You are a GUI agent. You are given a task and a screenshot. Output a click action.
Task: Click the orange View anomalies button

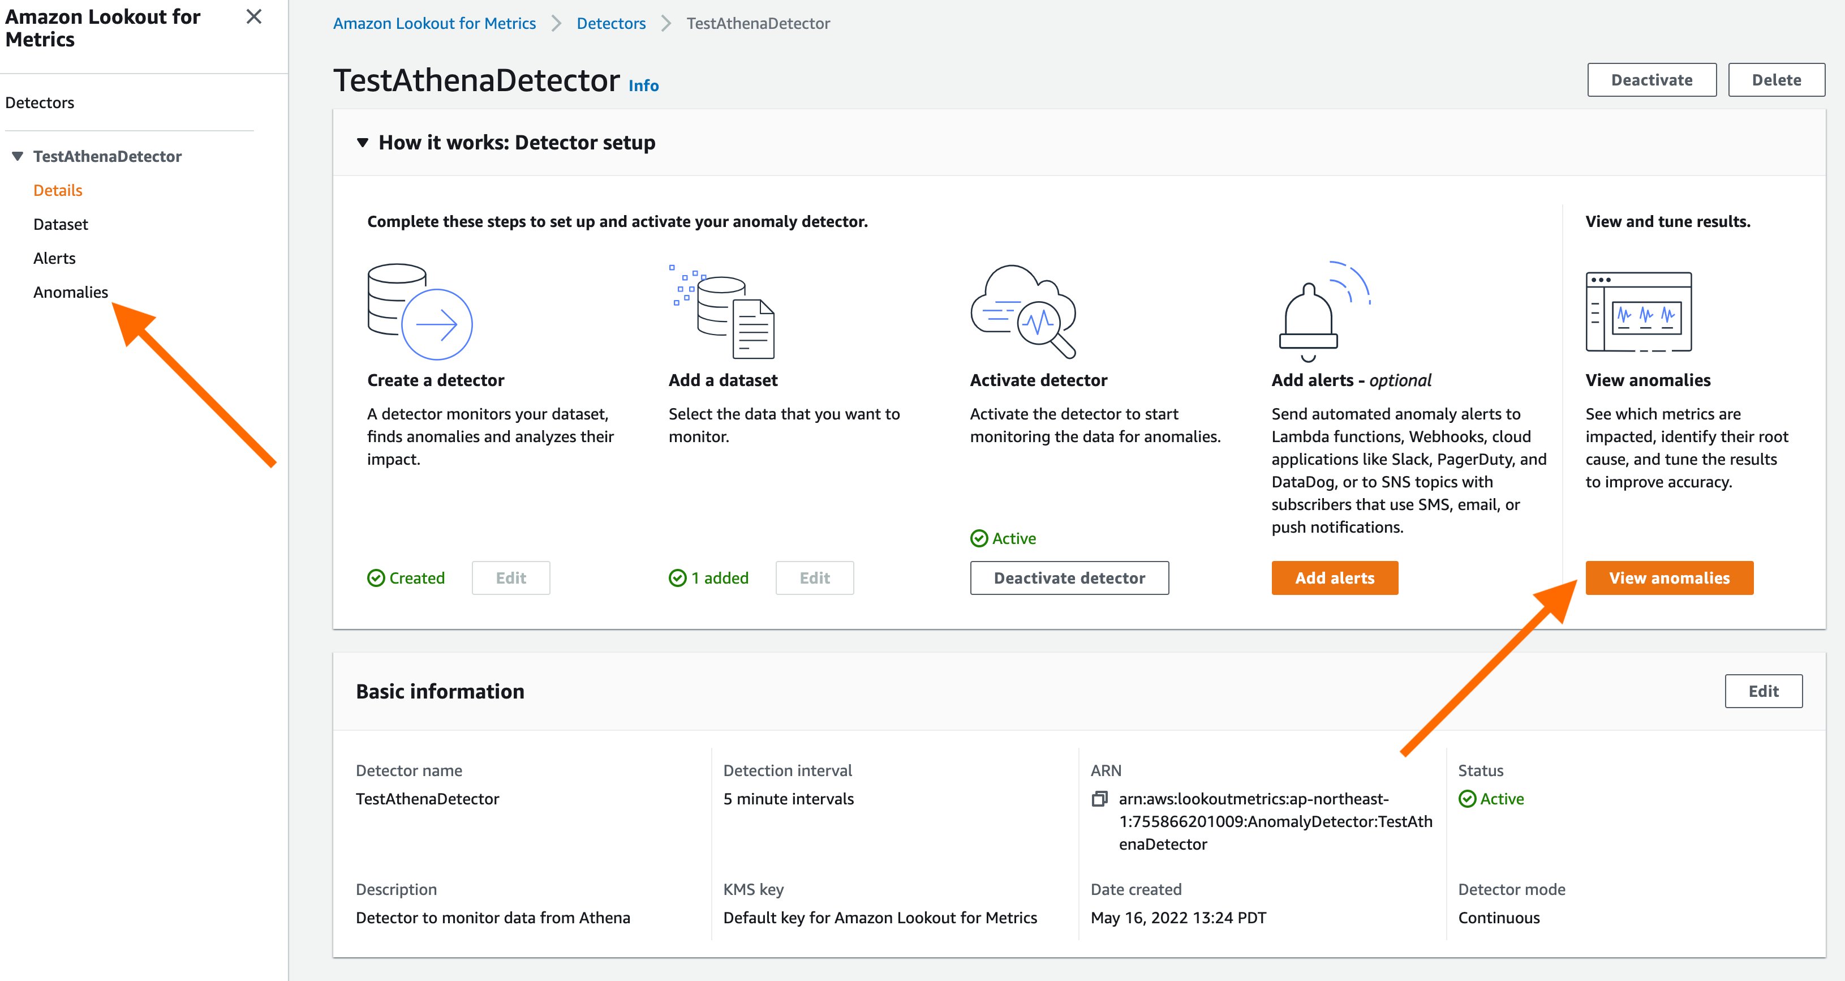(x=1669, y=577)
